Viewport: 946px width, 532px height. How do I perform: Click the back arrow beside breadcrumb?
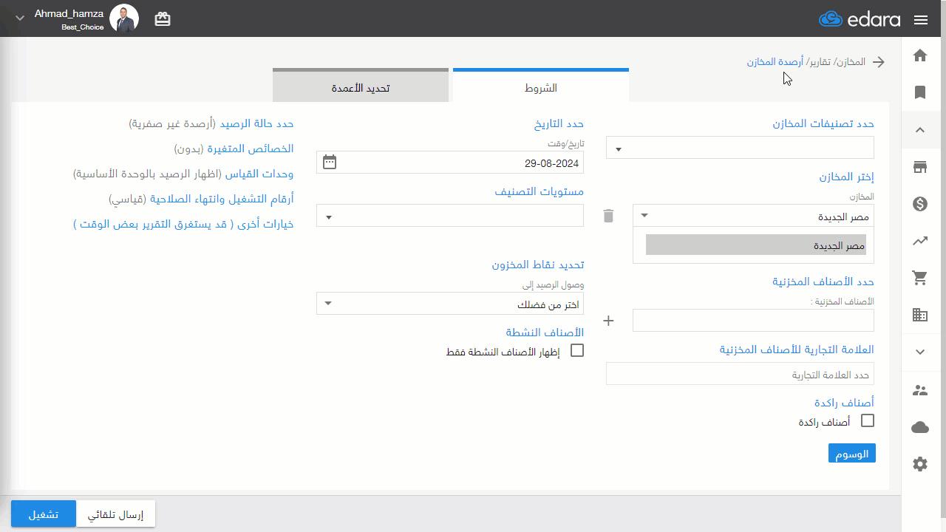(x=879, y=62)
